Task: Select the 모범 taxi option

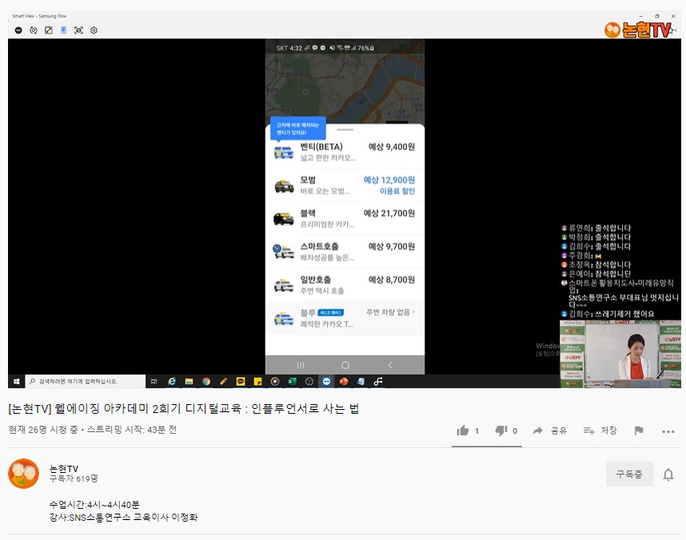Action: pos(345,185)
